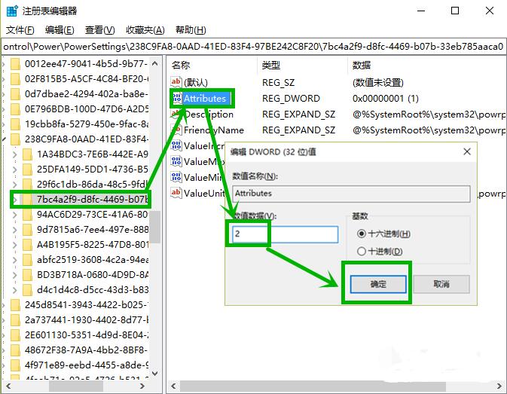Confirm the edit with 确定 button

[378, 285]
